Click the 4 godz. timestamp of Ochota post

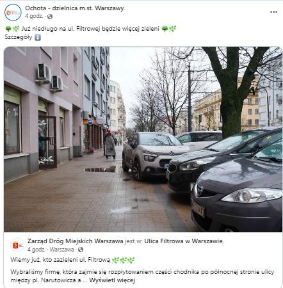(x=34, y=16)
